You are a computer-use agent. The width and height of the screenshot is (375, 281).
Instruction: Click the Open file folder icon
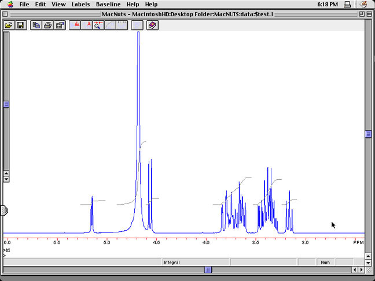(9, 25)
